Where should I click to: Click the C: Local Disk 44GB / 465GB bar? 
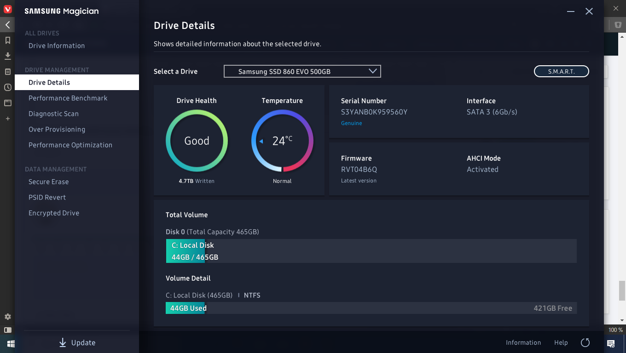pyautogui.click(x=371, y=251)
